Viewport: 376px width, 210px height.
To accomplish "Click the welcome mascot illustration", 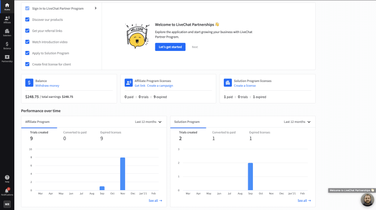I will pos(137,36).
